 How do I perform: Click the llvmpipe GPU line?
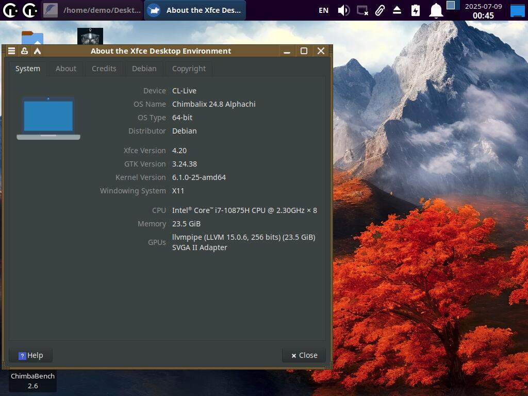(x=244, y=237)
